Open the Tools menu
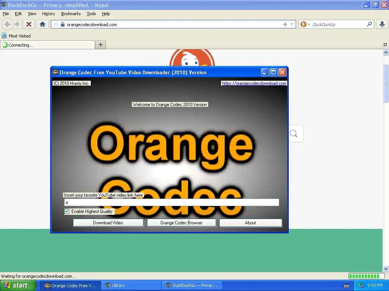 (x=91, y=14)
